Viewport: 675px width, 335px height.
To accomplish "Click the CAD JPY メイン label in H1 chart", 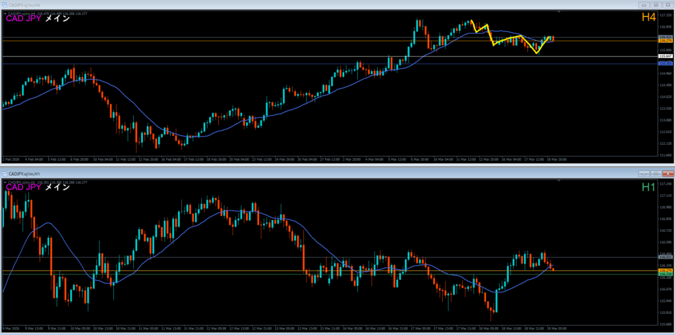I will point(38,187).
